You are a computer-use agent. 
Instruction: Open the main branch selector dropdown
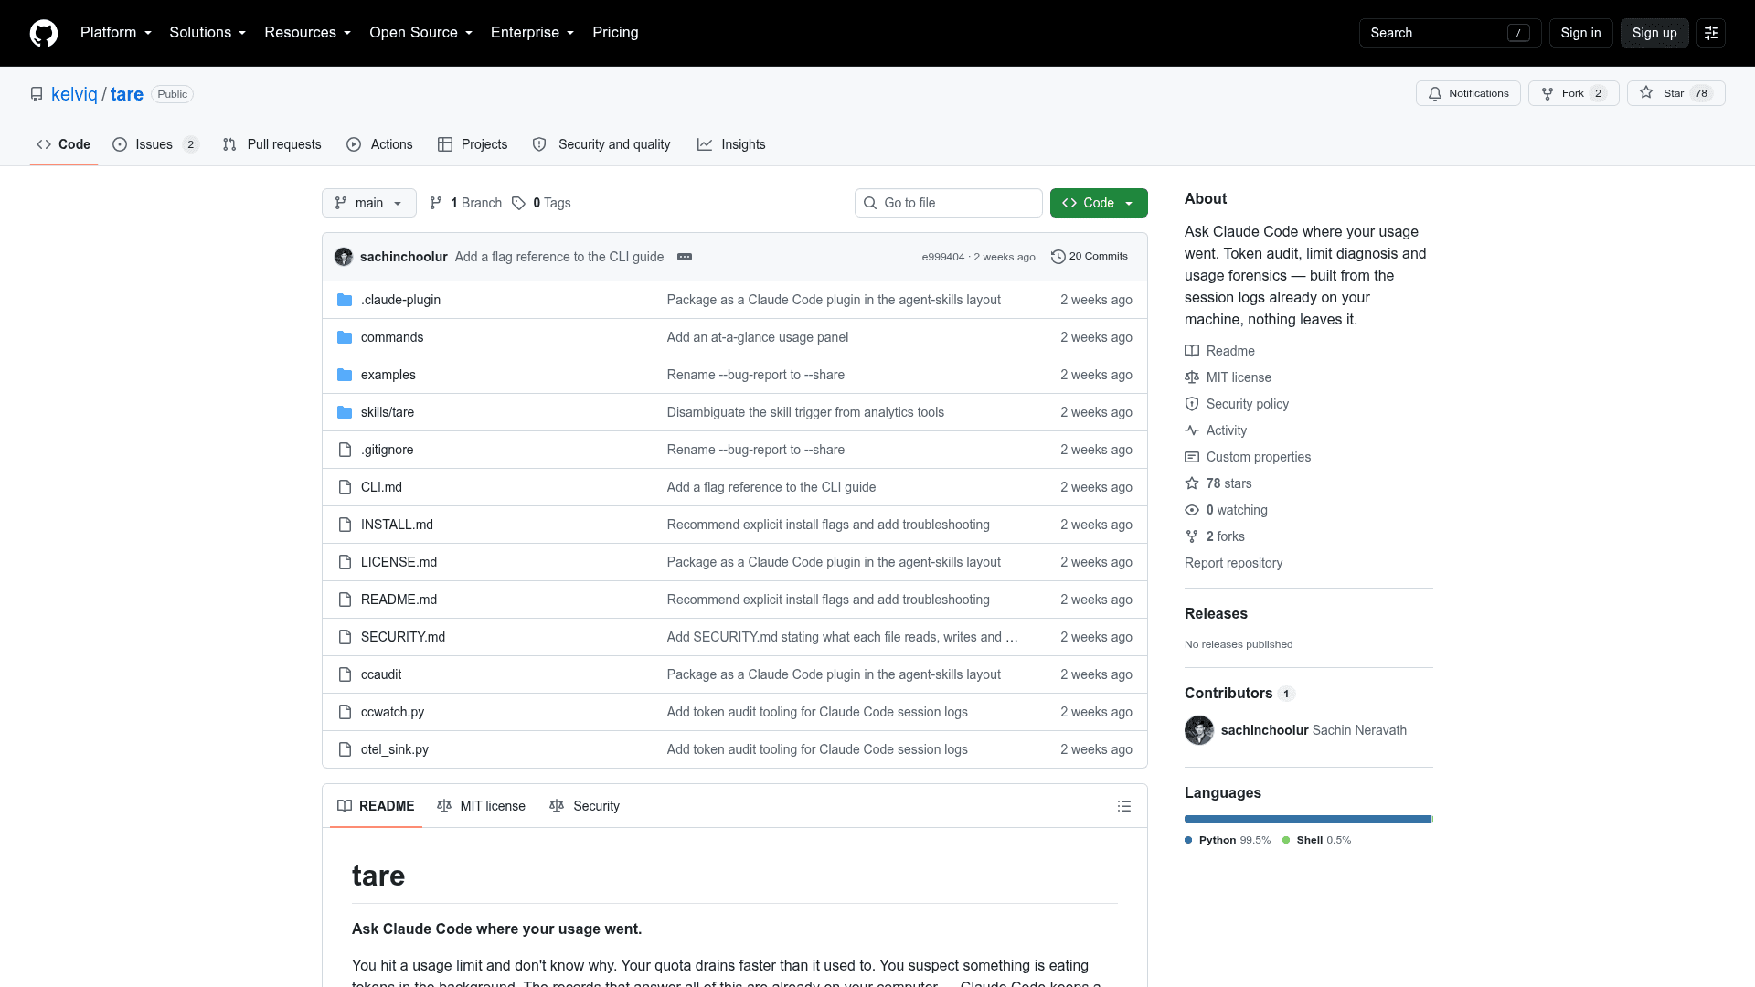point(369,203)
